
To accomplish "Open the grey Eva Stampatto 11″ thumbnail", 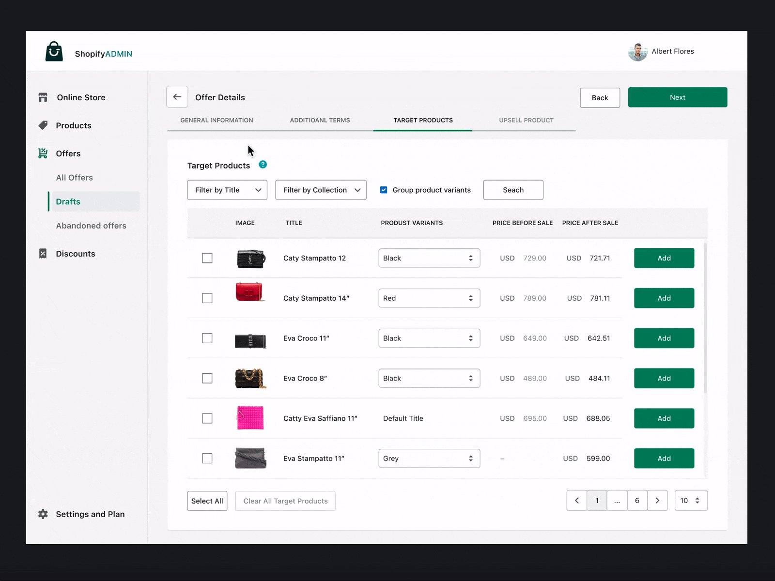I will pos(250,458).
